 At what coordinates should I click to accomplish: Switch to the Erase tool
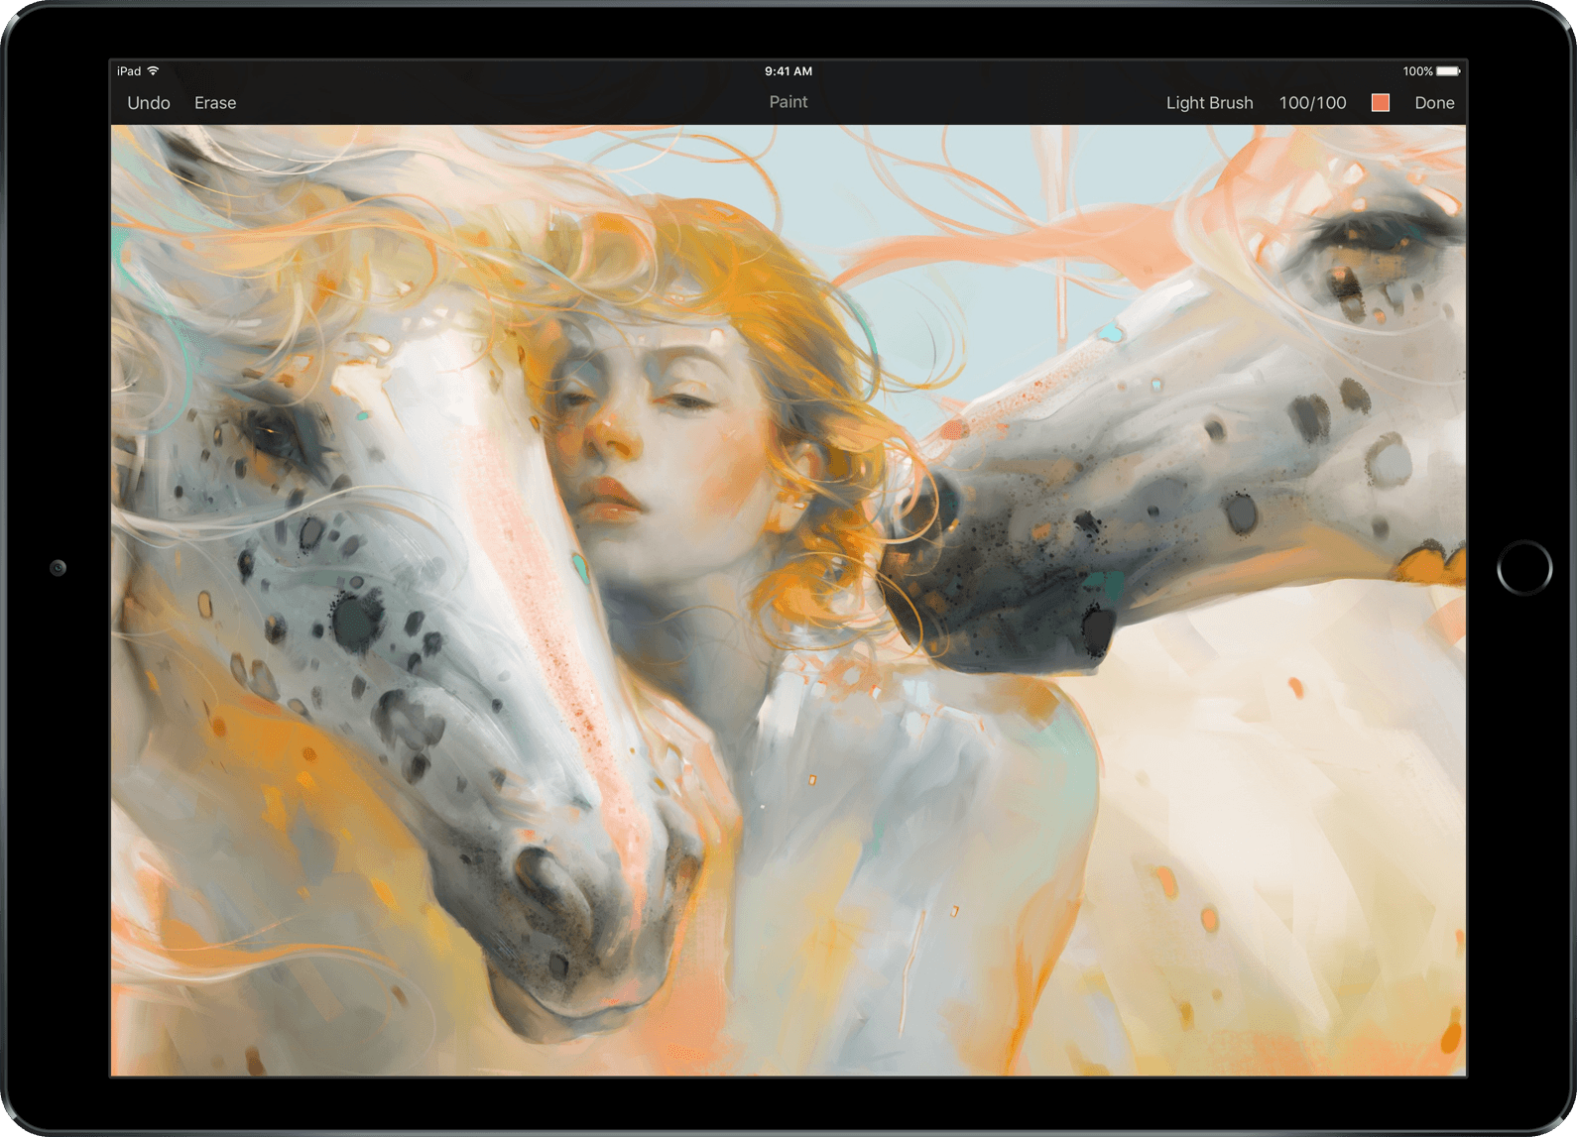point(215,103)
